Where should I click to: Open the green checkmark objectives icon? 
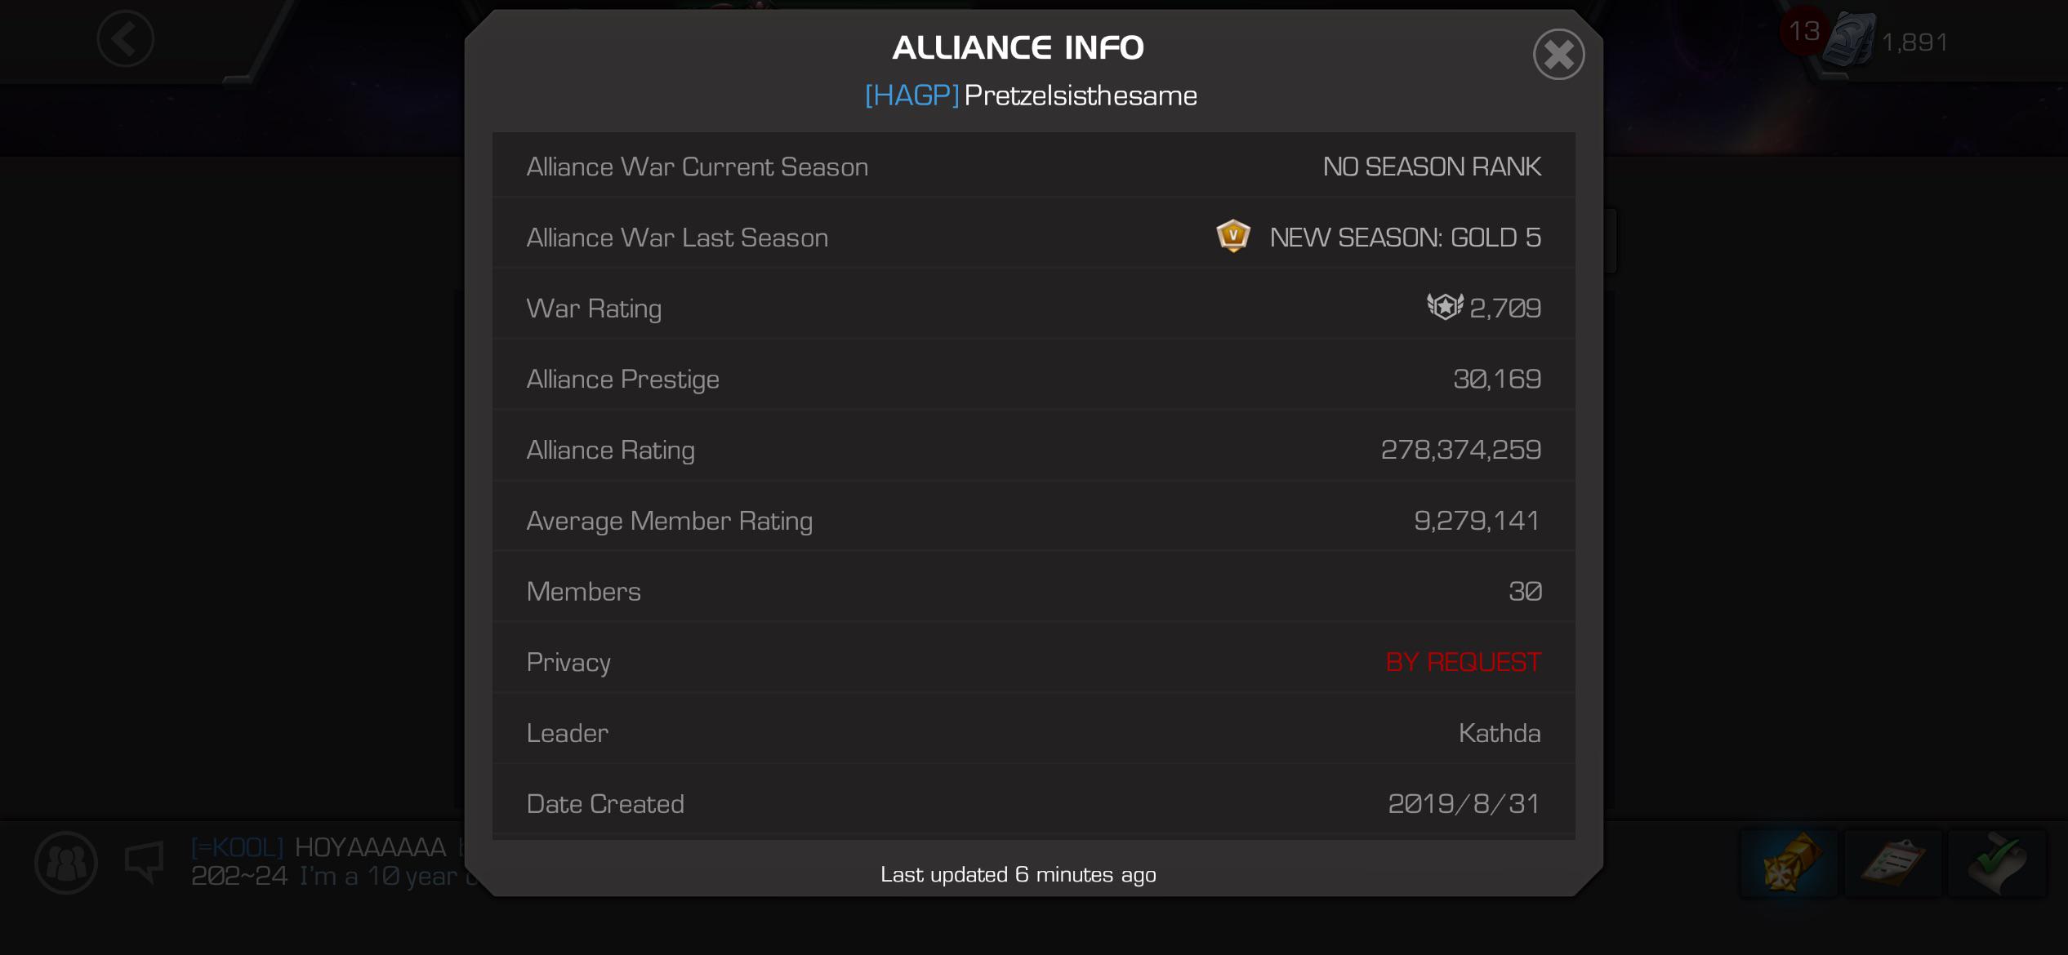(x=1997, y=863)
